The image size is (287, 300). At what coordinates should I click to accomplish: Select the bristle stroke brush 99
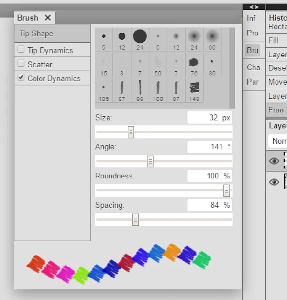(x=140, y=91)
